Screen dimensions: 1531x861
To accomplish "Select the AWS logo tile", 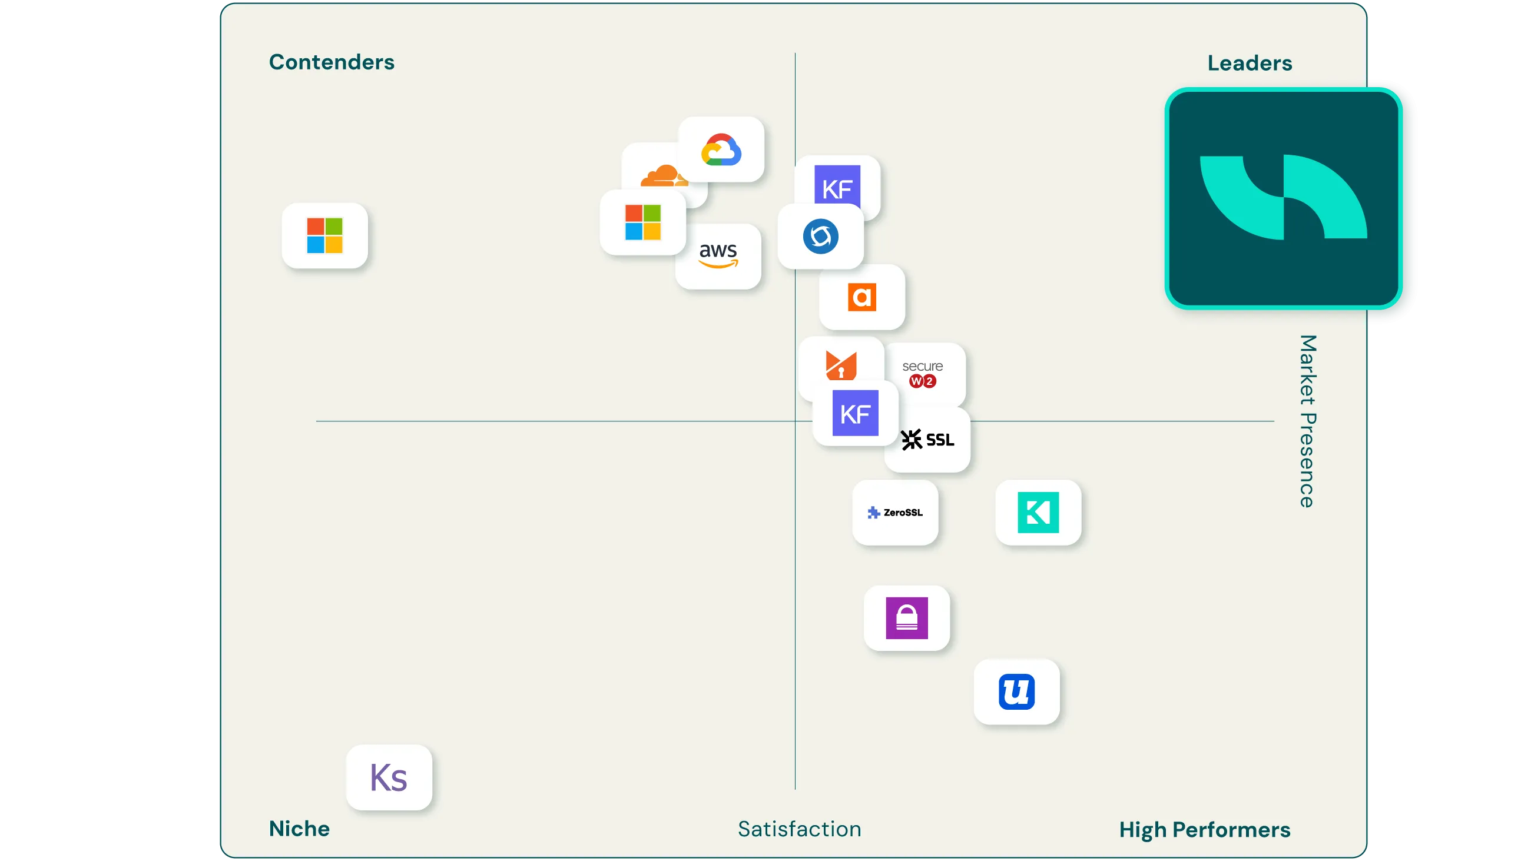I will pyautogui.click(x=718, y=257).
